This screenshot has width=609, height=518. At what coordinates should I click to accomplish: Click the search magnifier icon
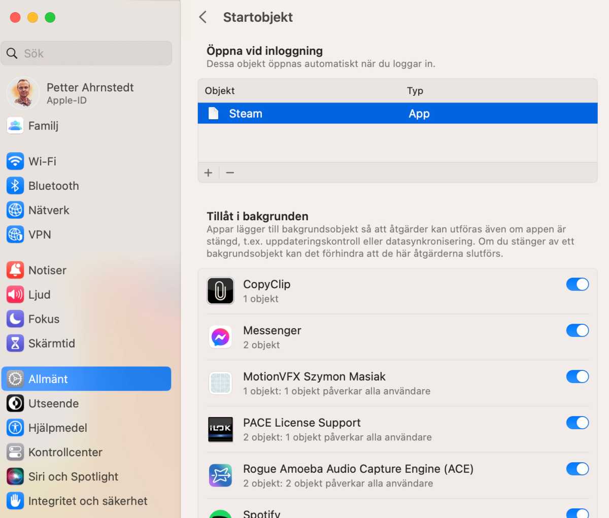click(12, 53)
